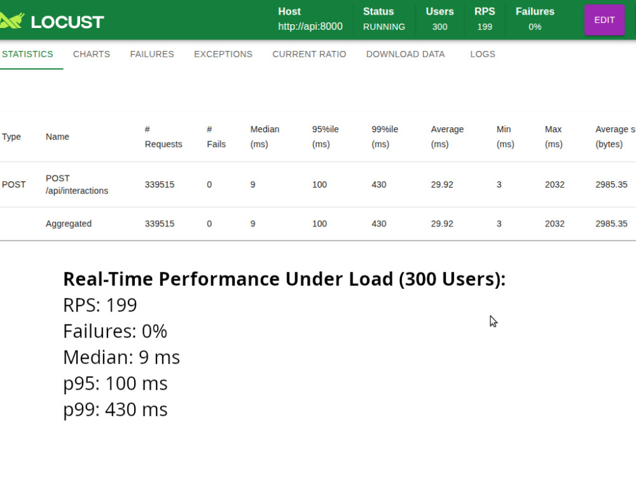This screenshot has height=477, width=636.
Task: Sort by Max (ms) column header
Action: pos(554,137)
